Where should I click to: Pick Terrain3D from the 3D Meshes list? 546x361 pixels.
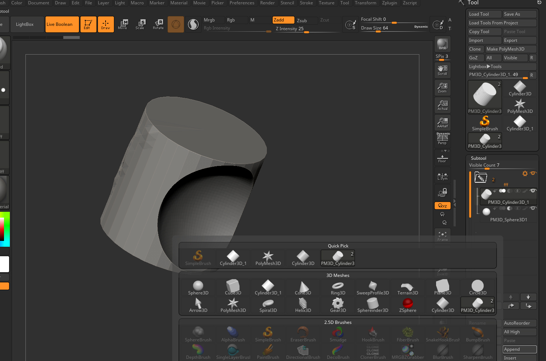tap(408, 287)
